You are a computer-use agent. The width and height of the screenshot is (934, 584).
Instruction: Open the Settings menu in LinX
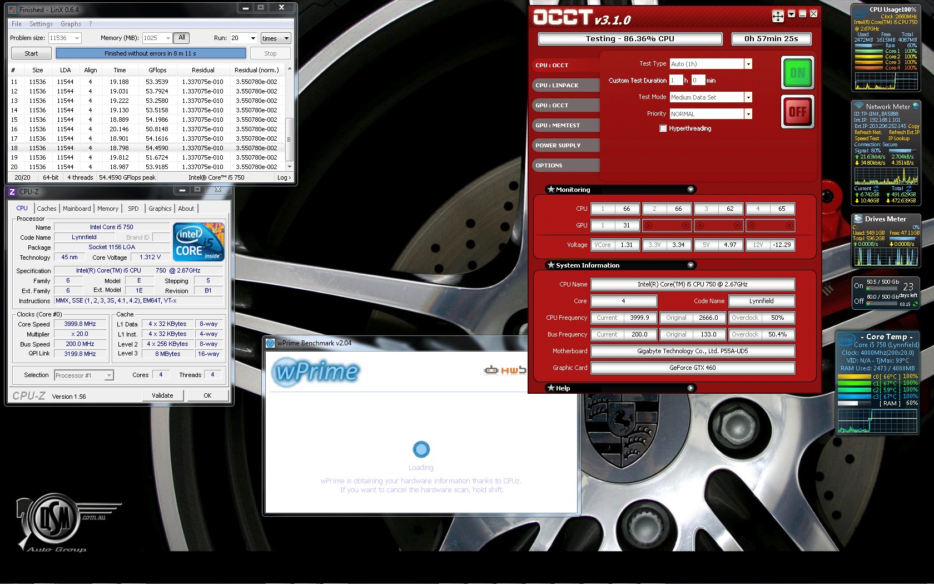click(41, 24)
